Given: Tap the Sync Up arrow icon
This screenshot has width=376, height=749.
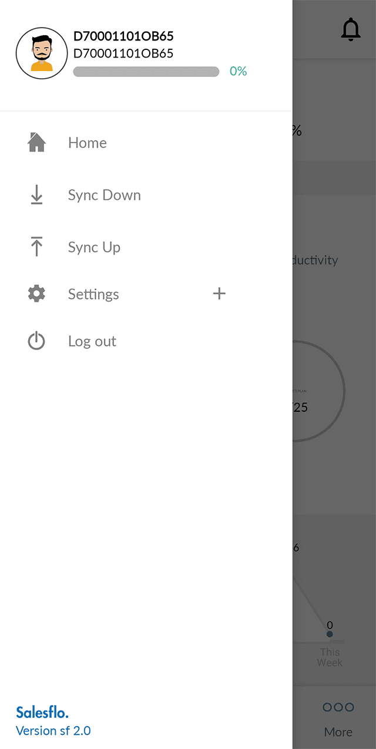Looking at the screenshot, I should pos(36,247).
